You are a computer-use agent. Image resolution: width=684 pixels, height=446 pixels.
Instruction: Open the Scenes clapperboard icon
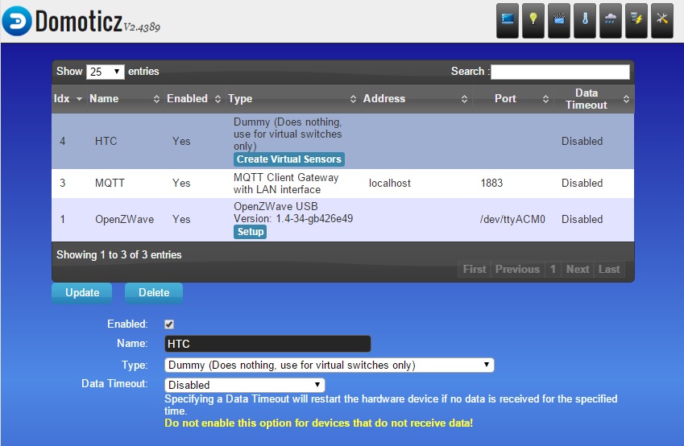(559, 20)
